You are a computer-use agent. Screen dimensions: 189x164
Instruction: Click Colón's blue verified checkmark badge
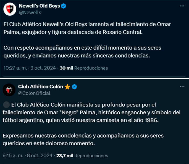point(74,87)
